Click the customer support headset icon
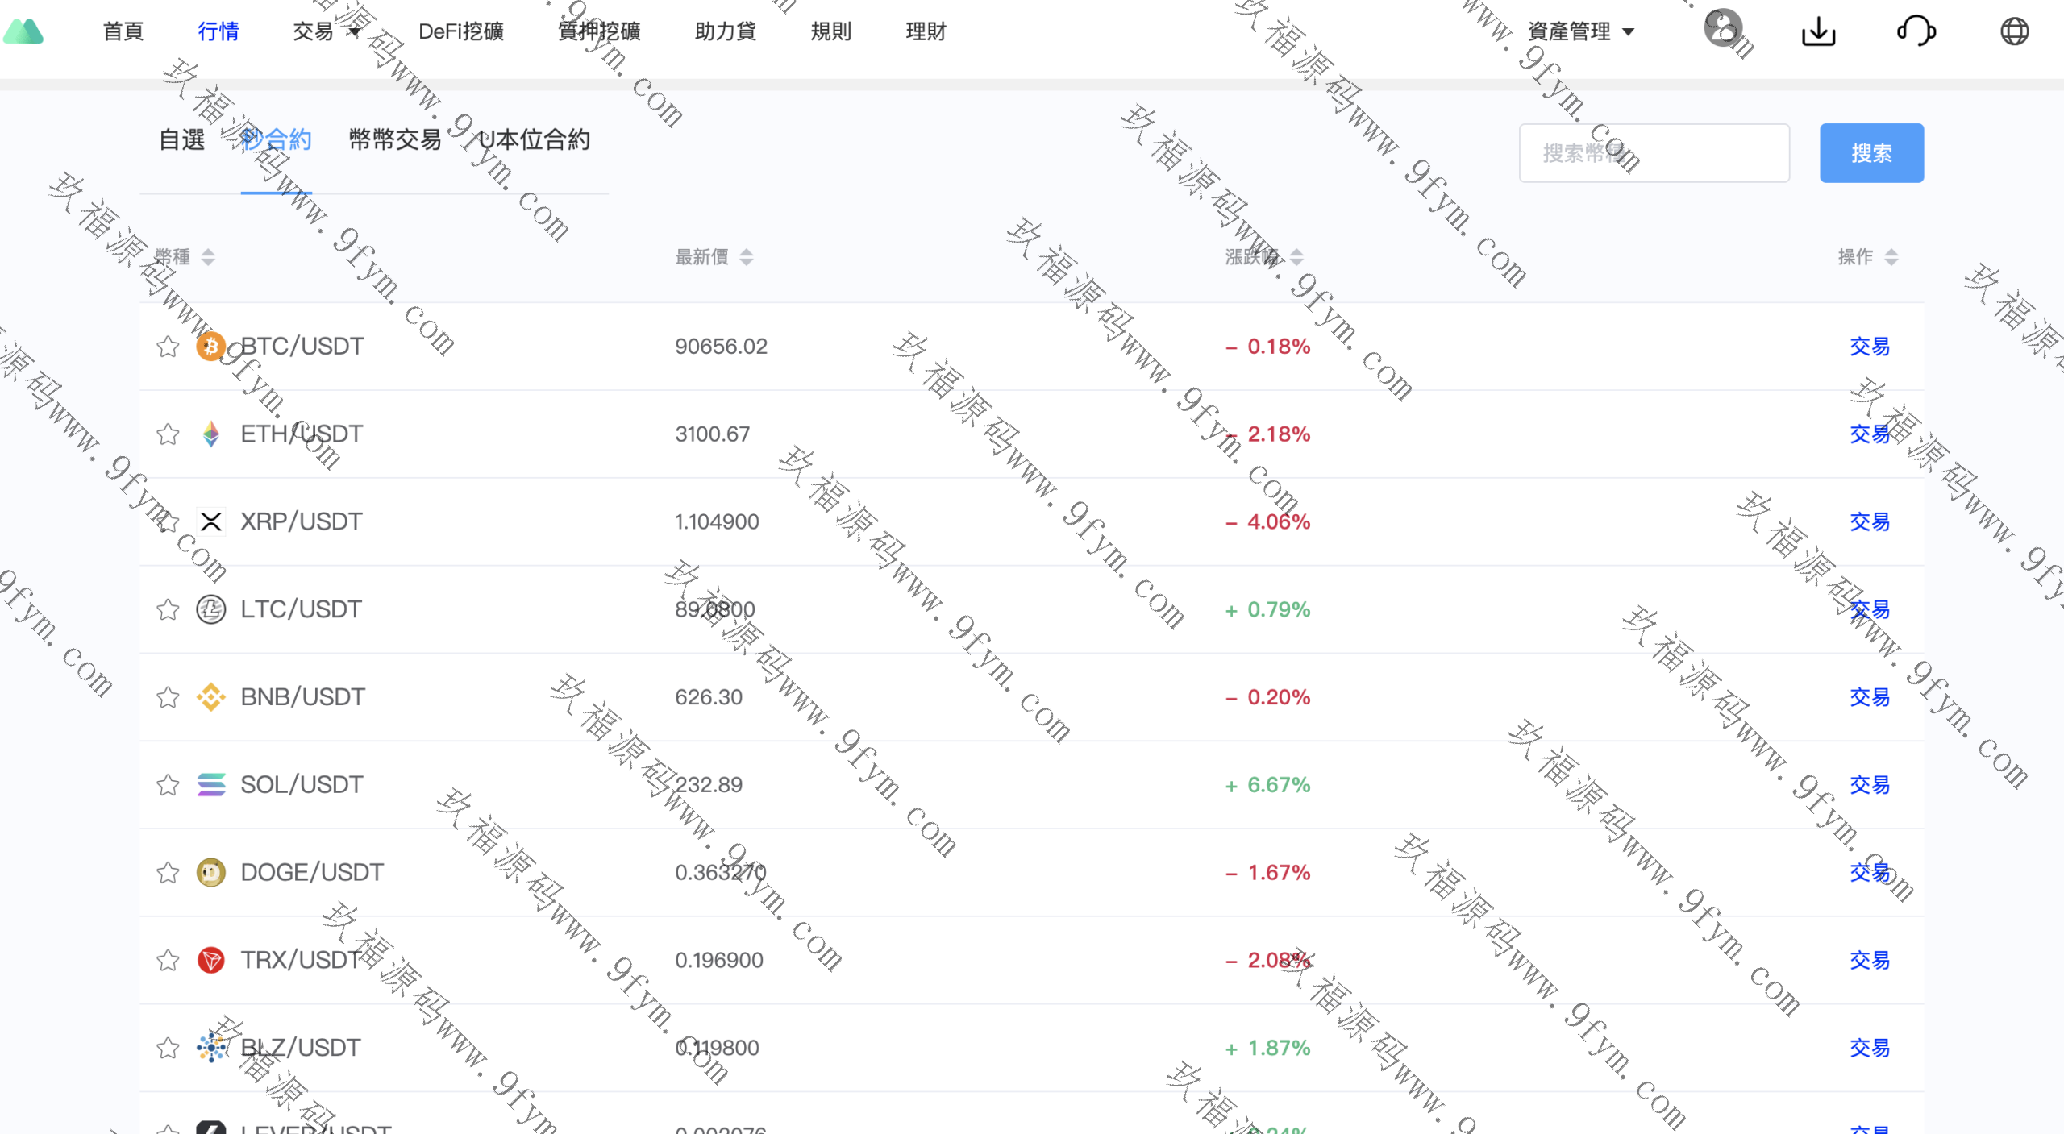This screenshot has width=2064, height=1134. pyautogui.click(x=1916, y=31)
